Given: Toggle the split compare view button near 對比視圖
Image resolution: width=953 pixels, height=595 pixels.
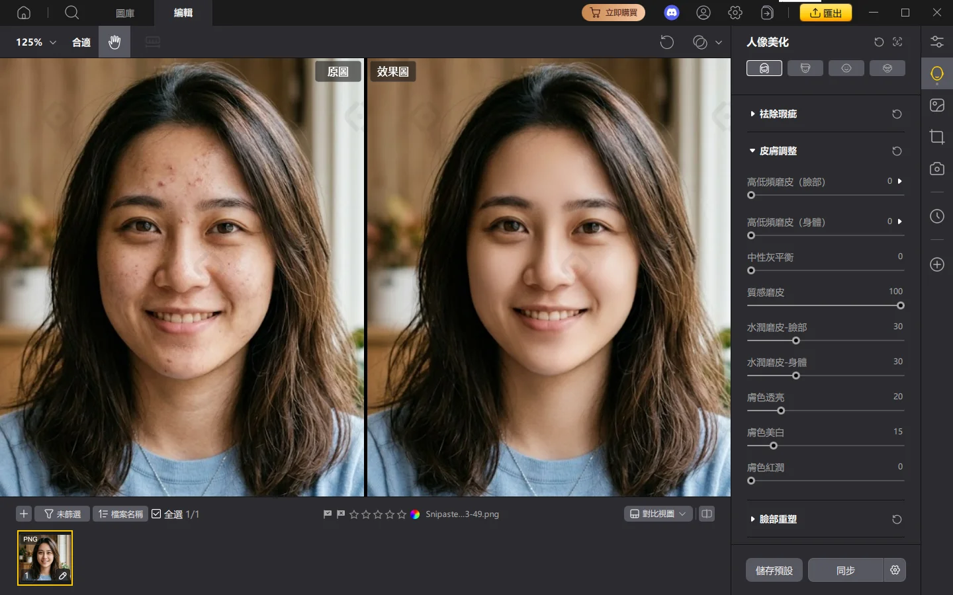Looking at the screenshot, I should coord(706,514).
